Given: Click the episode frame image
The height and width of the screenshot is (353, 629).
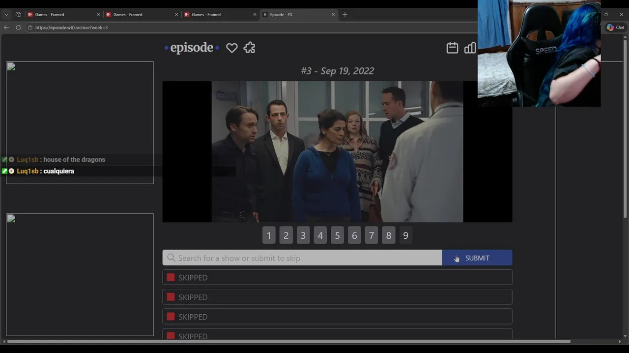Looking at the screenshot, I should coord(337,151).
